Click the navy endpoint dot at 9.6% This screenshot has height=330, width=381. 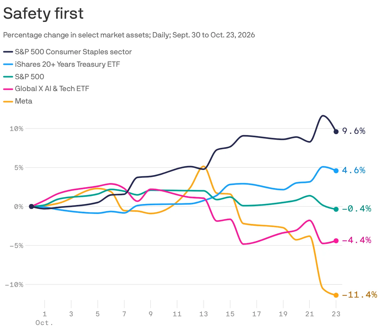pyautogui.click(x=336, y=132)
